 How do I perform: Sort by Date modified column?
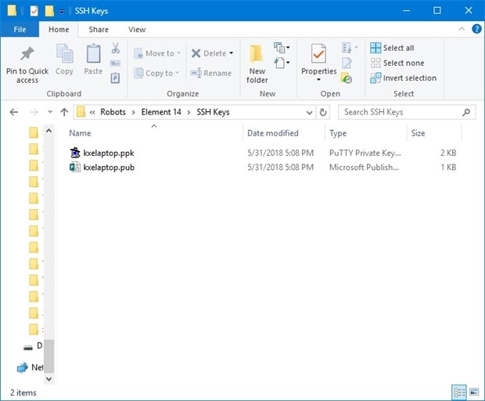[273, 133]
